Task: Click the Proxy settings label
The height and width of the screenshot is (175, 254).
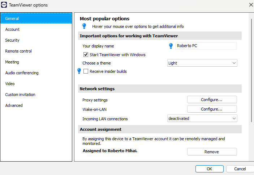Action: tap(95, 100)
